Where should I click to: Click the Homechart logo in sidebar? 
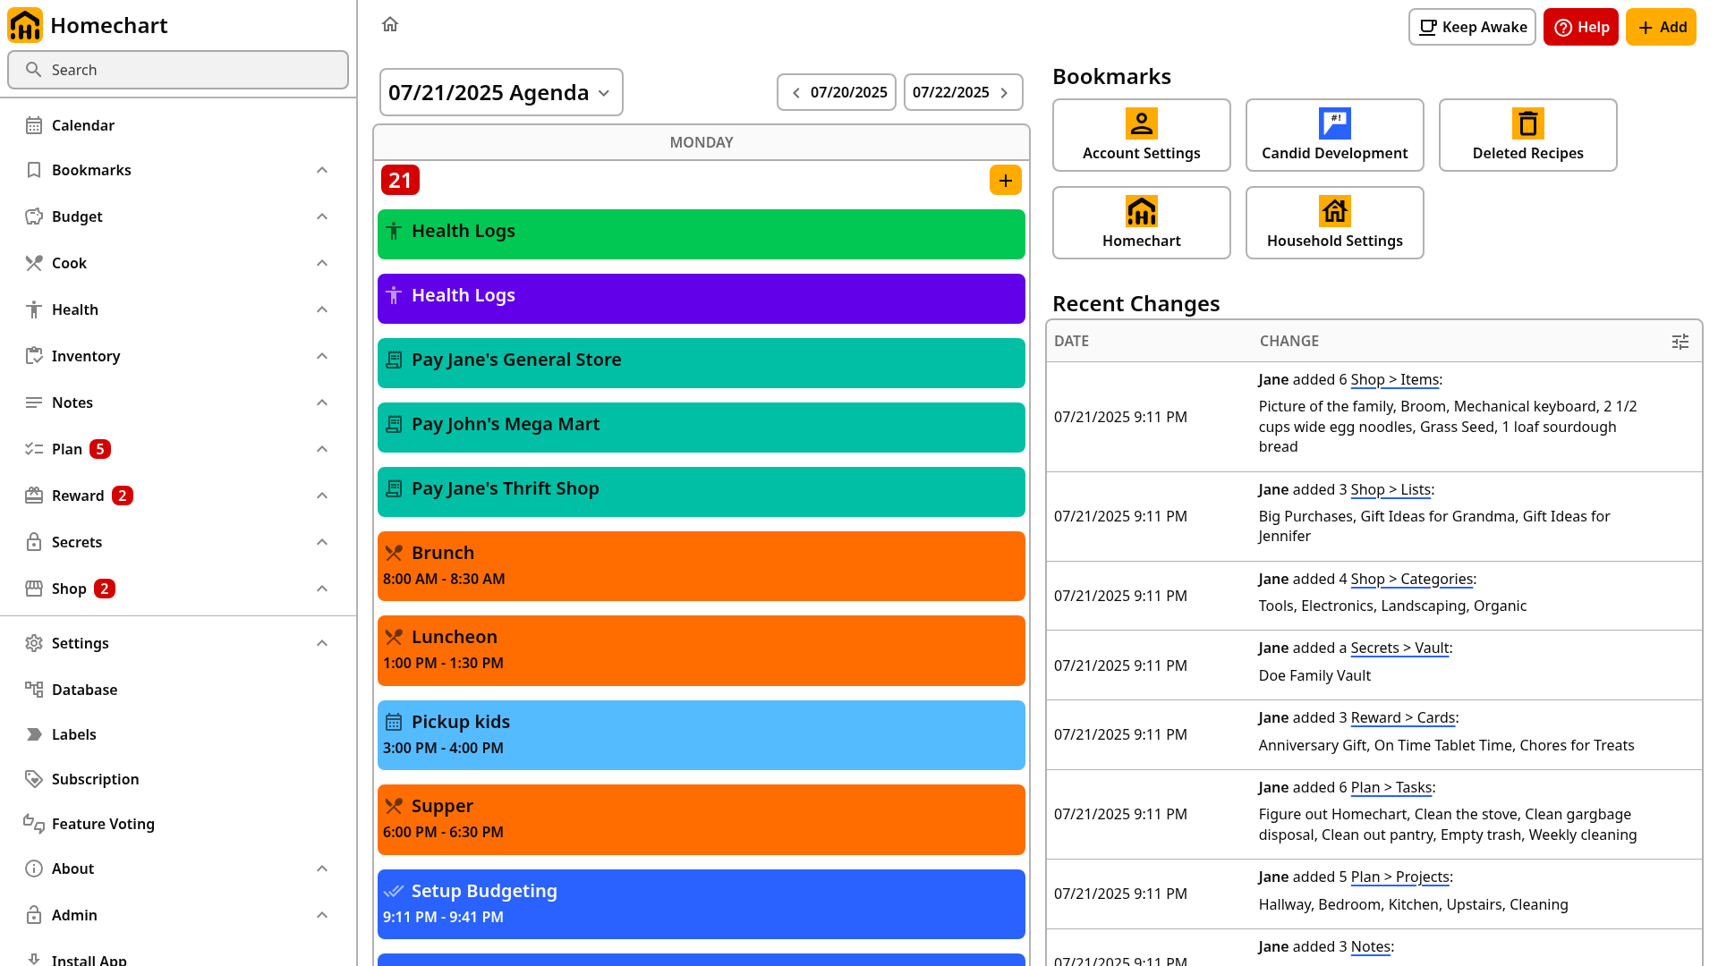pos(25,25)
